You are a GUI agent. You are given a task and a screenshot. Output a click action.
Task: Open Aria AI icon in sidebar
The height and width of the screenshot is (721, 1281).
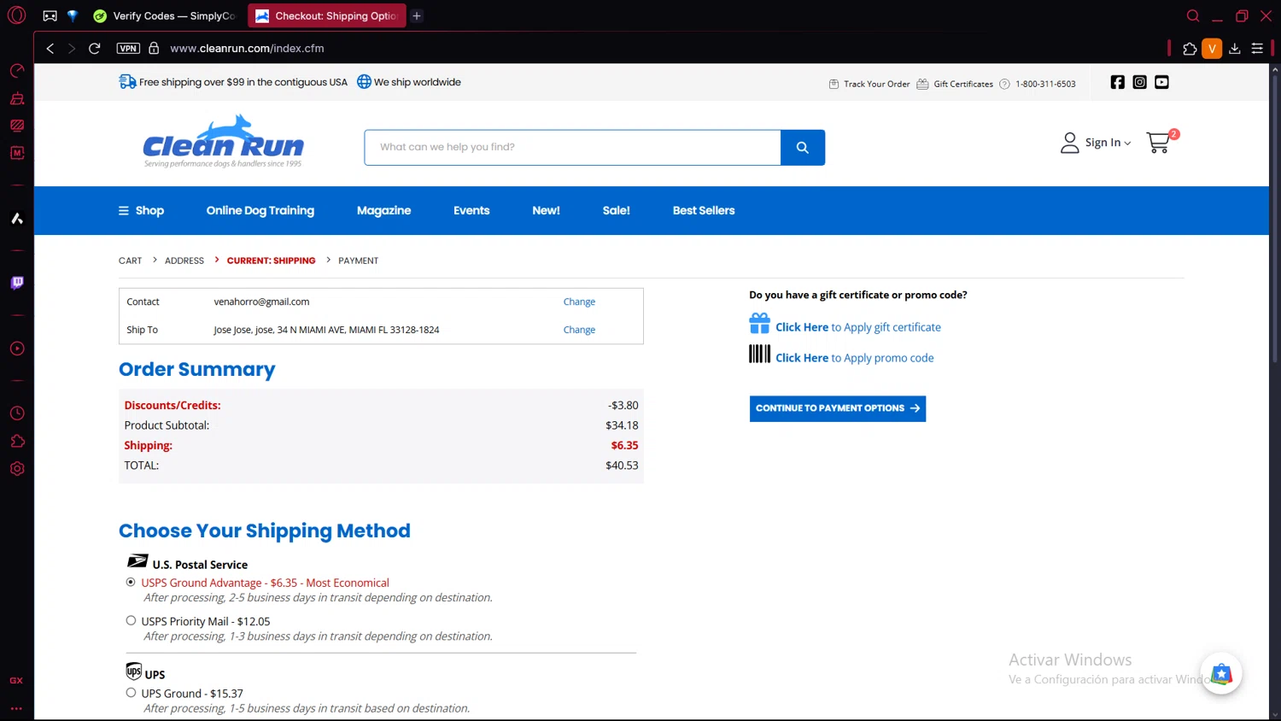[17, 219]
